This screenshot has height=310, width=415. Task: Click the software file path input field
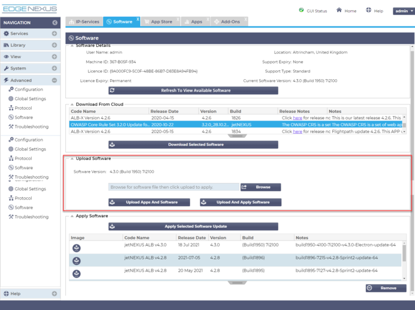[174, 187]
